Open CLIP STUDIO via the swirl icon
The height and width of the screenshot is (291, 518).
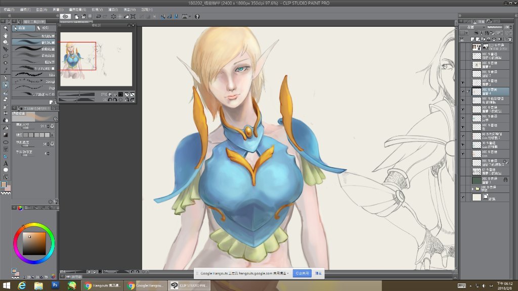pyautogui.click(x=65, y=17)
